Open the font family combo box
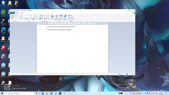 [x=25, y=16]
